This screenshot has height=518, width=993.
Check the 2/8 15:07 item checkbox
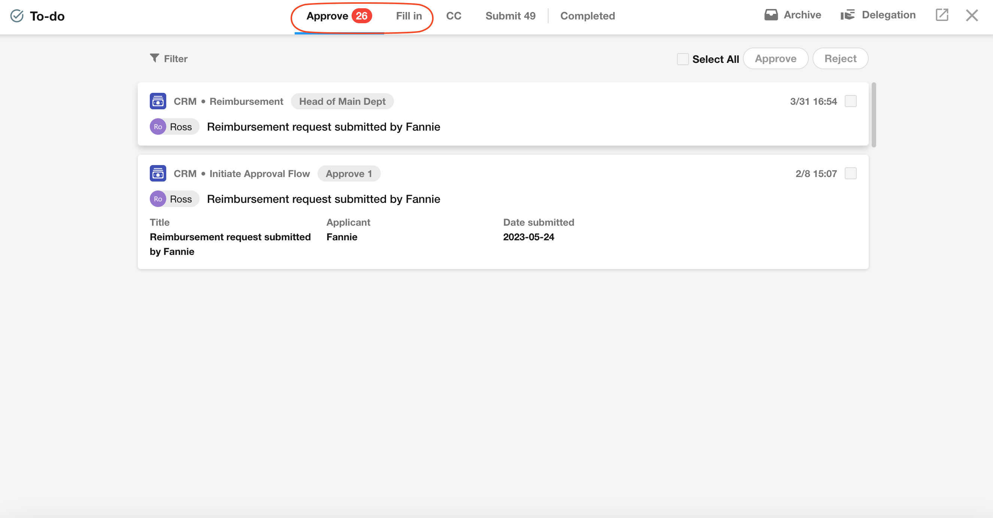(x=850, y=173)
